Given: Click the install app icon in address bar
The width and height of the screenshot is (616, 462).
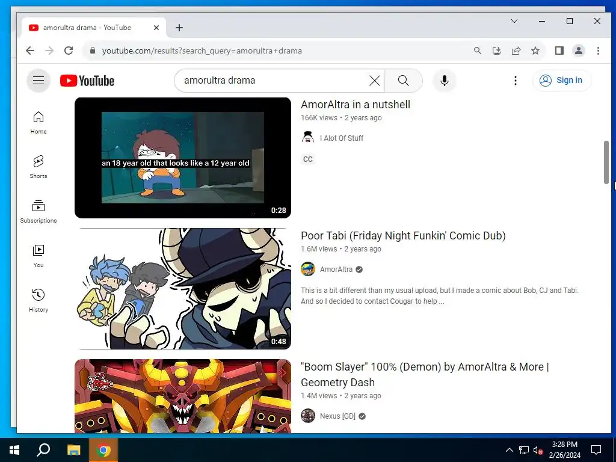Looking at the screenshot, I should 496,51.
